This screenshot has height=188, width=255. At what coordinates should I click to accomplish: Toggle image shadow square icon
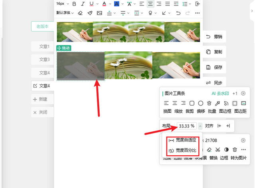[235, 103]
